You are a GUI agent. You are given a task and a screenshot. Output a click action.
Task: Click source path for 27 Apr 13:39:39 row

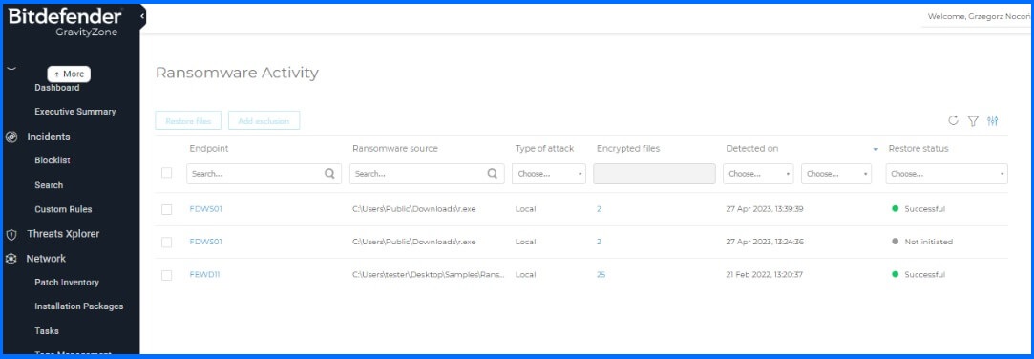[x=414, y=209]
